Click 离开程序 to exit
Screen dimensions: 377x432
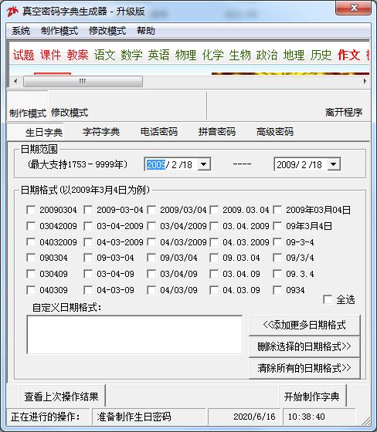tap(344, 112)
